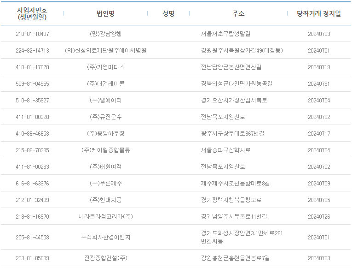Click company name (주)대건레미콘
This screenshot has height=268, width=352.
tap(105, 84)
